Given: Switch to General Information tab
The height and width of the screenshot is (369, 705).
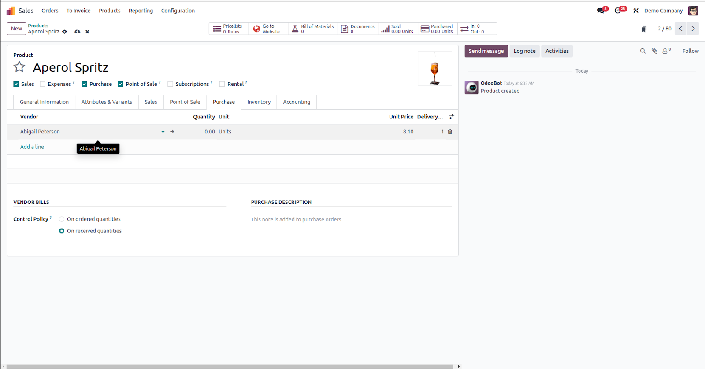Looking at the screenshot, I should pyautogui.click(x=45, y=102).
